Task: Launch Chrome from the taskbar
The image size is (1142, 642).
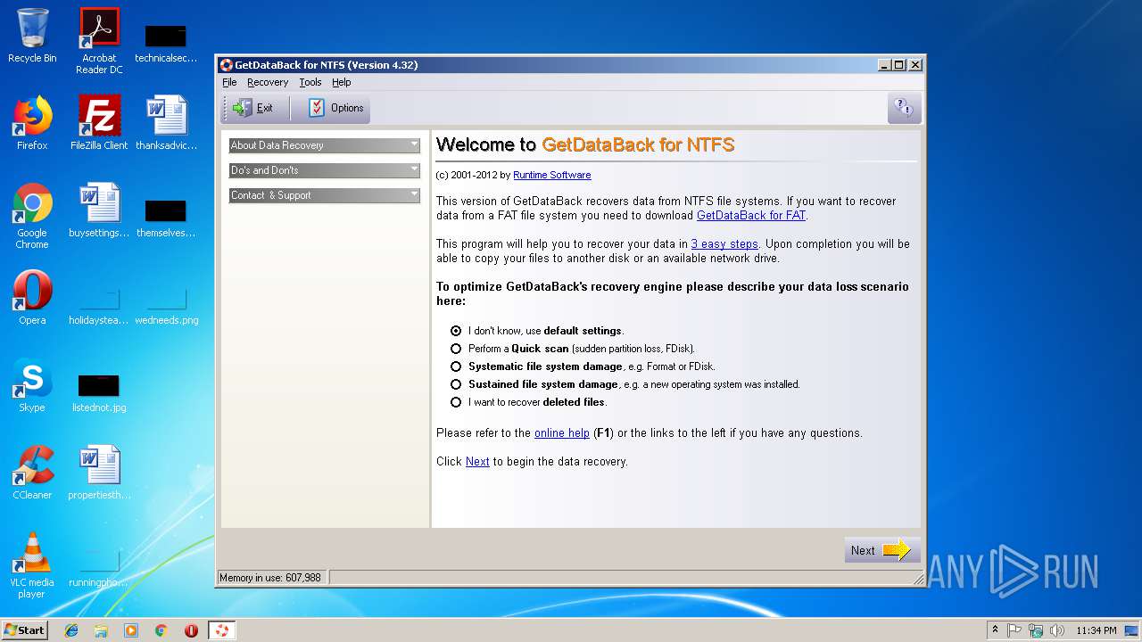Action: click(161, 630)
